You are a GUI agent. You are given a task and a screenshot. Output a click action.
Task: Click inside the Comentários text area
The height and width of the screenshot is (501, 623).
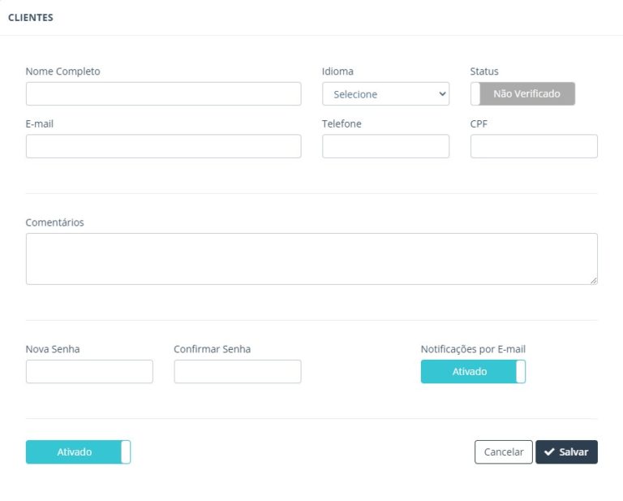(311, 259)
